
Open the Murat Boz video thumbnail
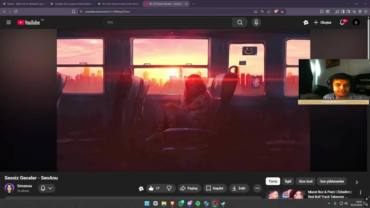286,194
